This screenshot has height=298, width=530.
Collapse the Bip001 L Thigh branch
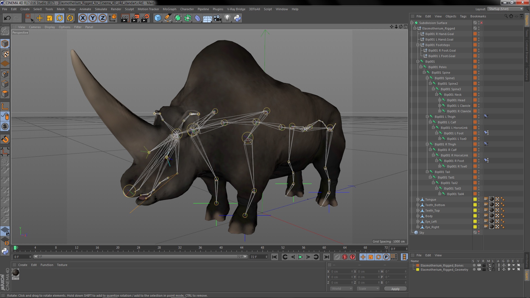(x=428, y=116)
